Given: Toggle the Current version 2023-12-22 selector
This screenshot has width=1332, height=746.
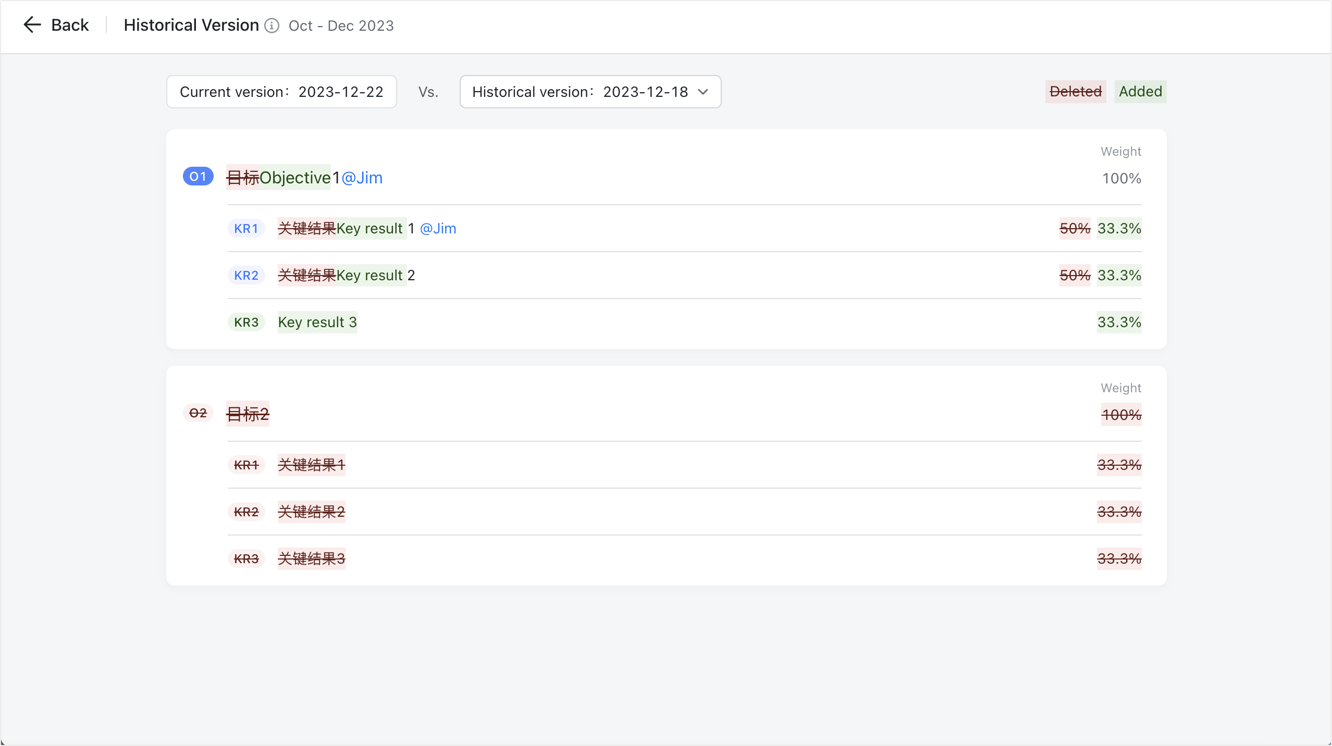Looking at the screenshot, I should click(281, 92).
